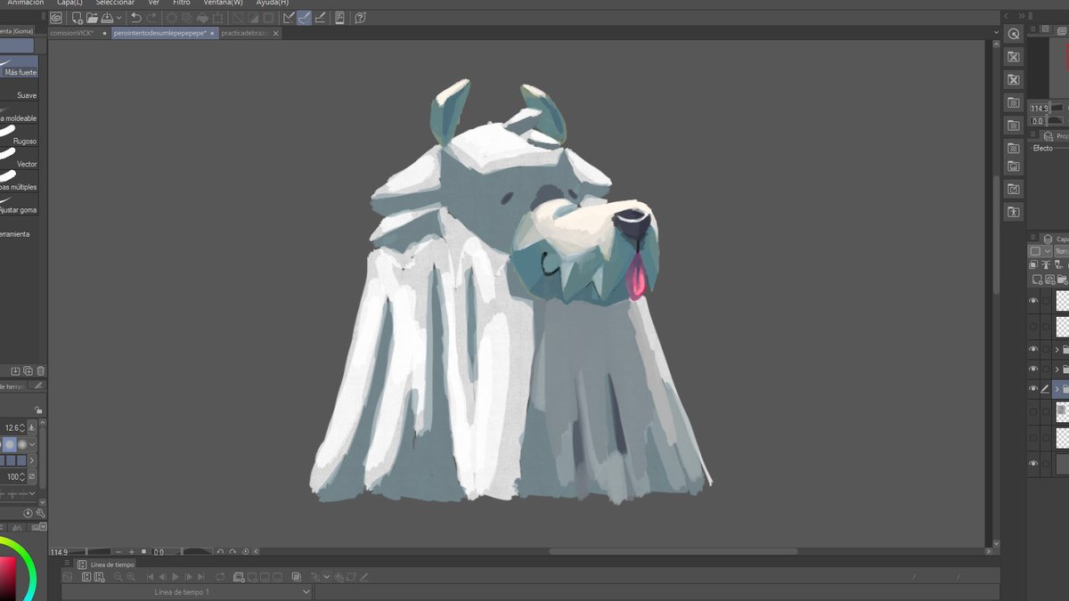Image resolution: width=1069 pixels, height=601 pixels.
Task: Click the canvas horizontal scrollbar
Action: point(673,552)
